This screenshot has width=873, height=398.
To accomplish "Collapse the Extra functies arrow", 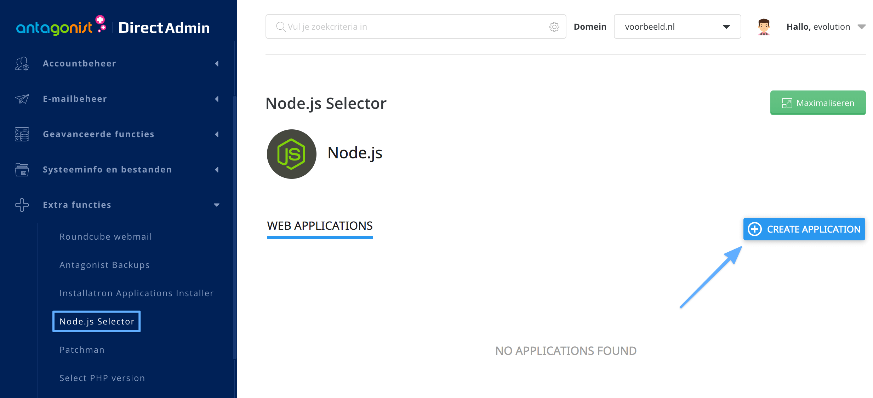I will [217, 205].
